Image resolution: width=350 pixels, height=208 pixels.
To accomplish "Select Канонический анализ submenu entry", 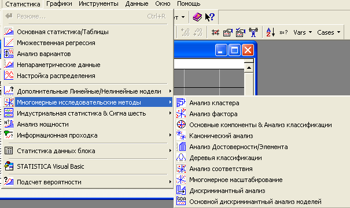I will (x=262, y=136).
